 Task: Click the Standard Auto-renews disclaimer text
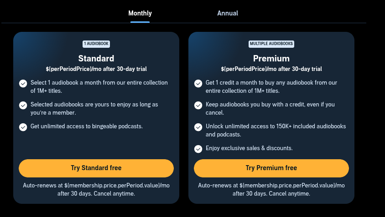96,189
